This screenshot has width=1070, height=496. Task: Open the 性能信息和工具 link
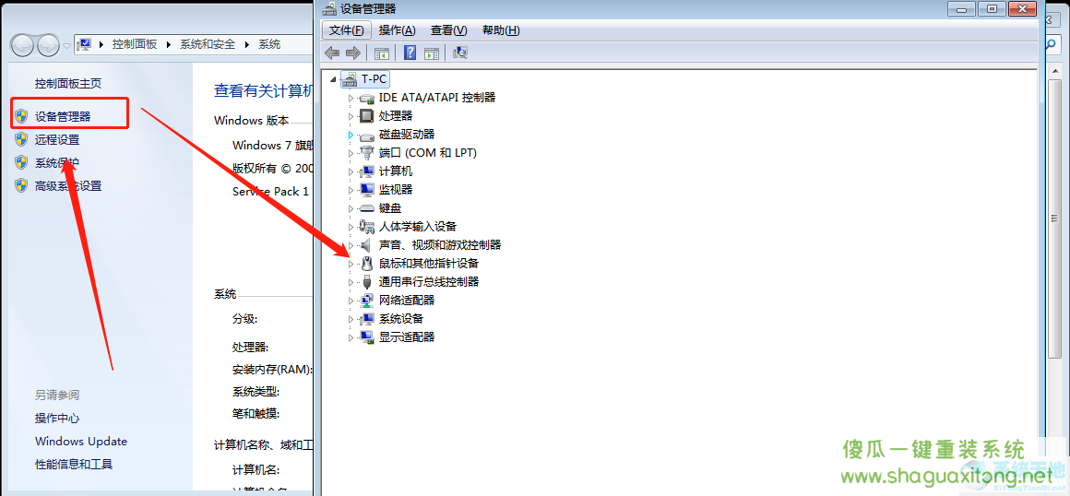pyautogui.click(x=74, y=465)
